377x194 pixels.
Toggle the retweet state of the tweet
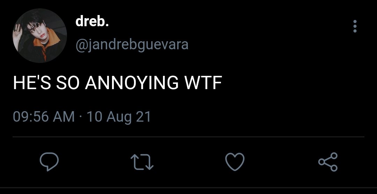pyautogui.click(x=142, y=162)
